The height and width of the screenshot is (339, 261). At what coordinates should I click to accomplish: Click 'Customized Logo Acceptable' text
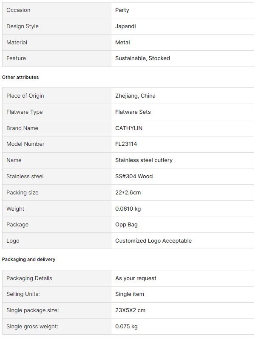153,241
